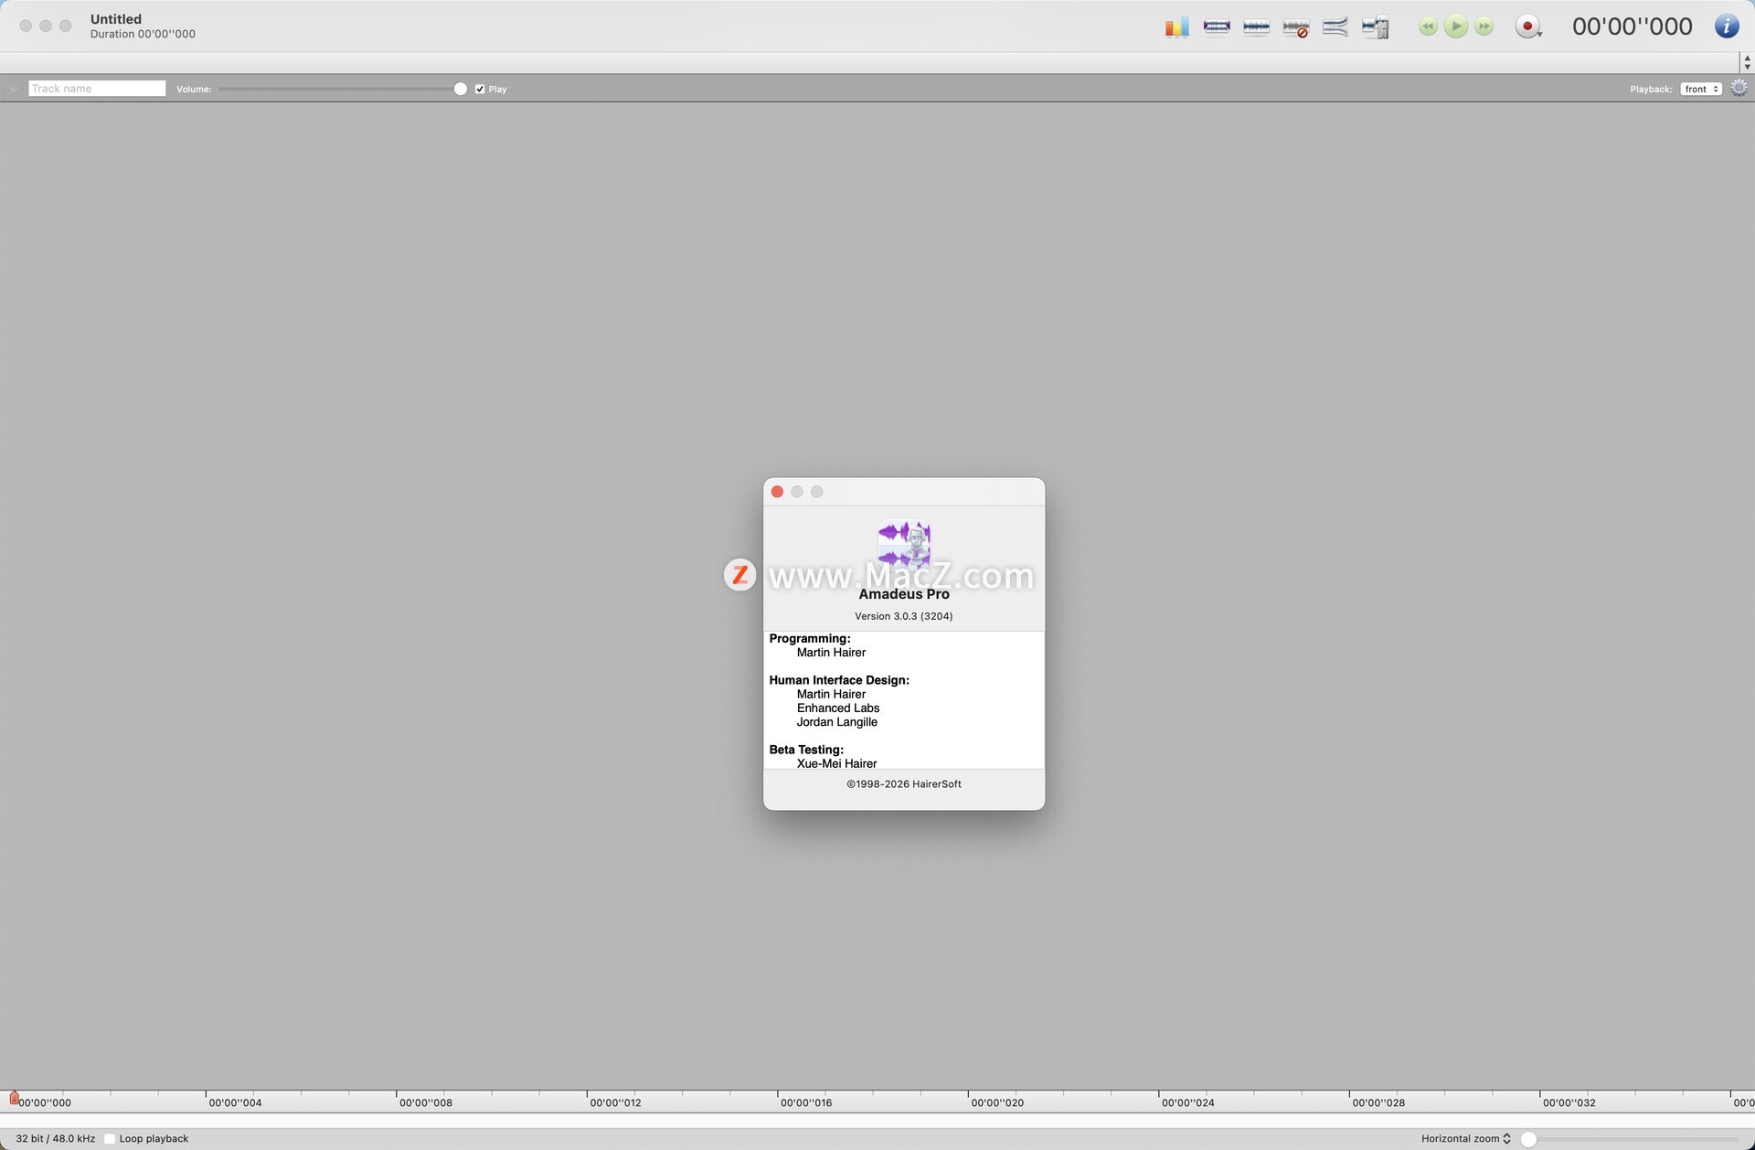
Task: Enable the Loop playback checkbox
Action: point(110,1138)
